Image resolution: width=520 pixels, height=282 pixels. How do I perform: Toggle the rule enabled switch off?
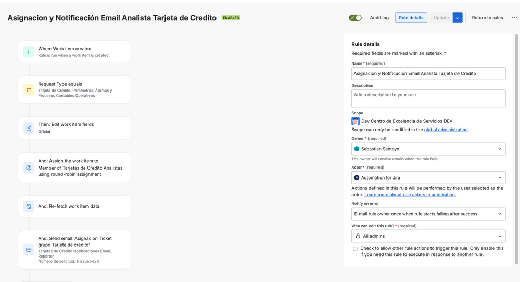355,18
